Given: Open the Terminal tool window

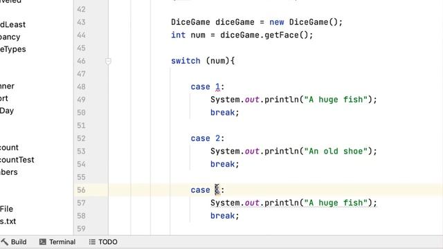Looking at the screenshot, I should coord(57,242).
